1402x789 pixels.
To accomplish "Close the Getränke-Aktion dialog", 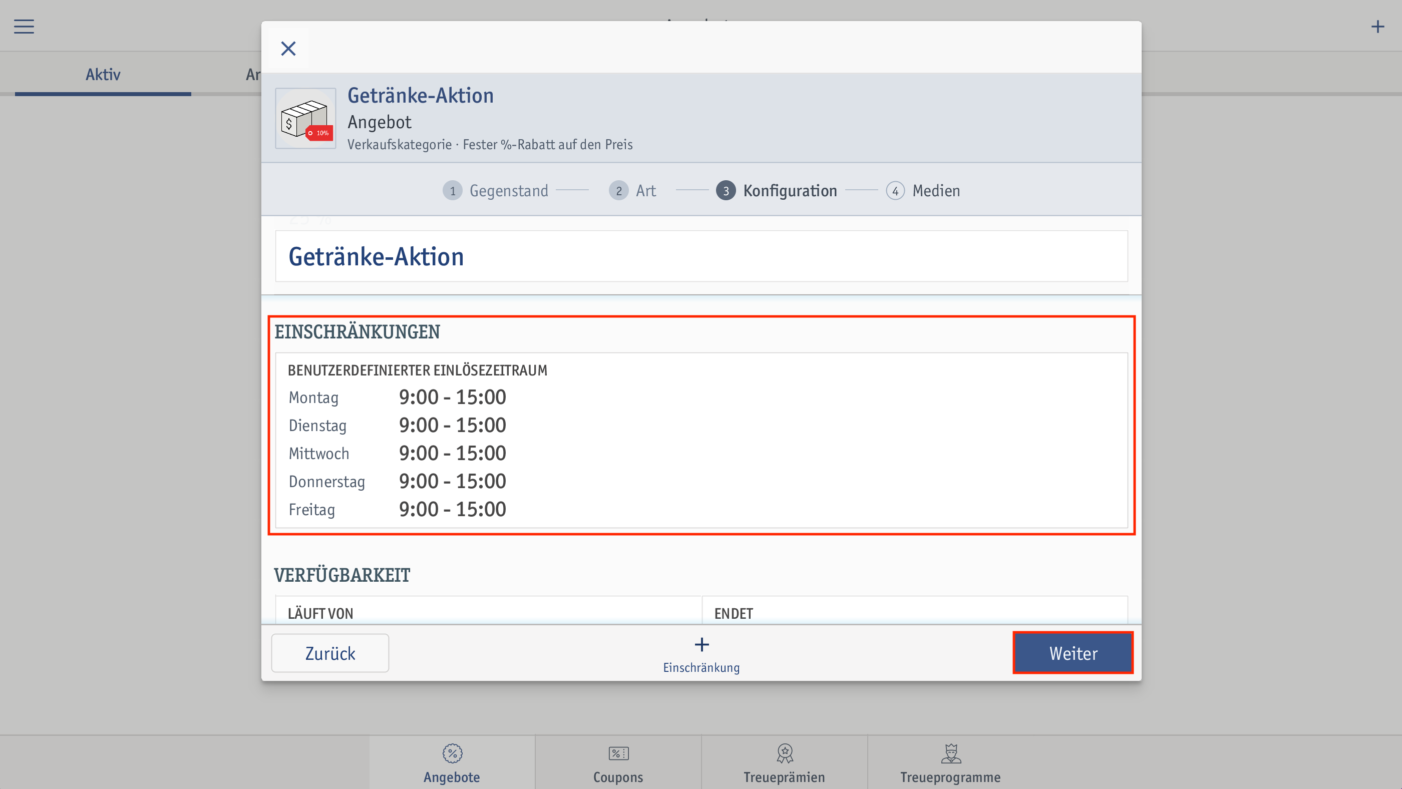I will pos(288,49).
